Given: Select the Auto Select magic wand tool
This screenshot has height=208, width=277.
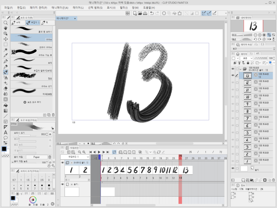Looking at the screenshot, I should click(x=5, y=50).
